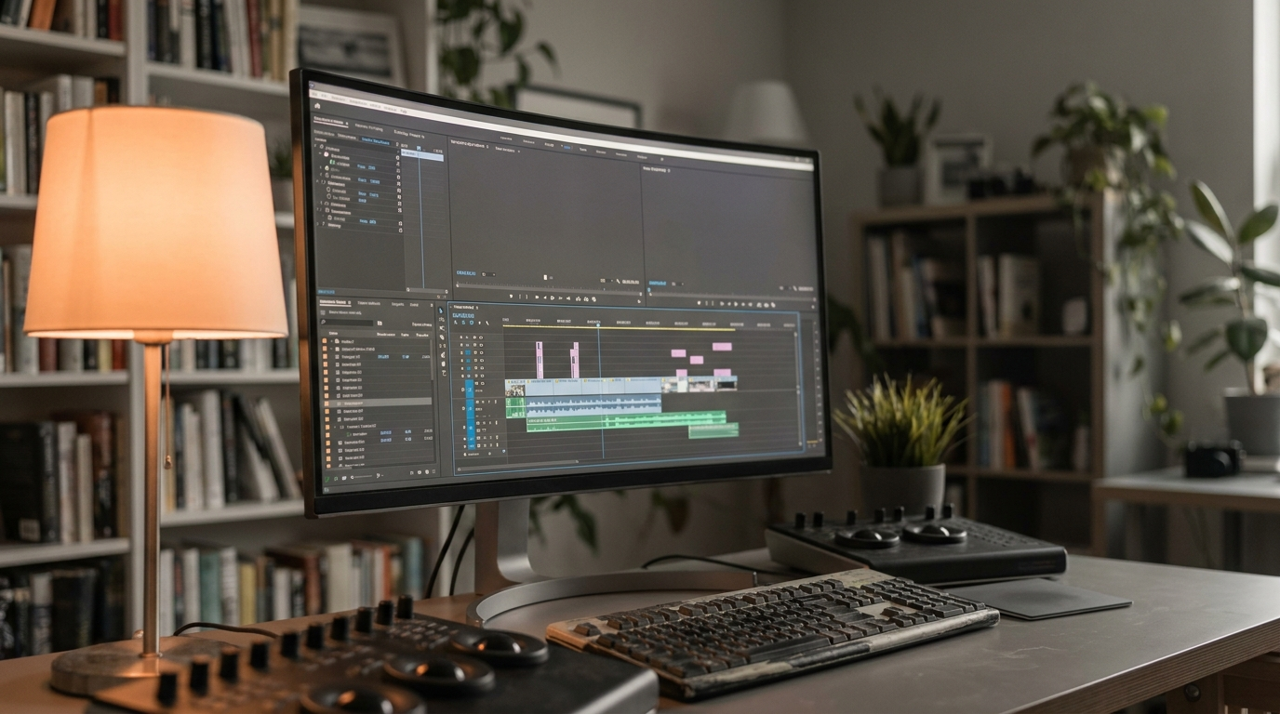Select the highlighted row in Project panel list

click(378, 403)
